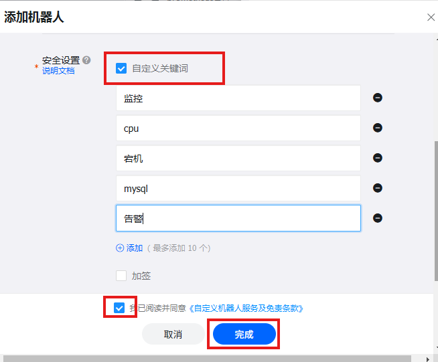This screenshot has width=438, height=362.
Task: Remove the 宕机 keyword entry
Action: (x=378, y=158)
